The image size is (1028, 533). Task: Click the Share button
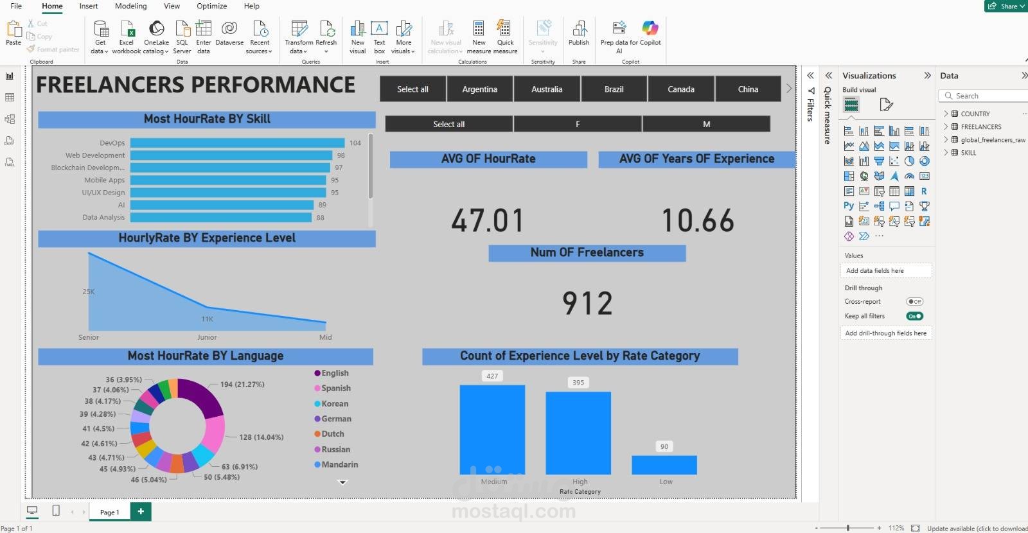(1007, 6)
